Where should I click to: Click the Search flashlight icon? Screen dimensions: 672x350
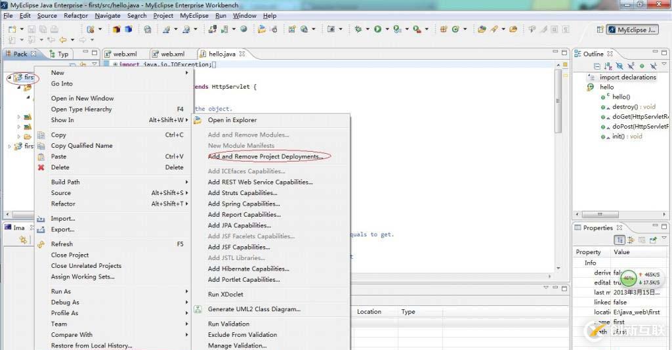point(494,29)
